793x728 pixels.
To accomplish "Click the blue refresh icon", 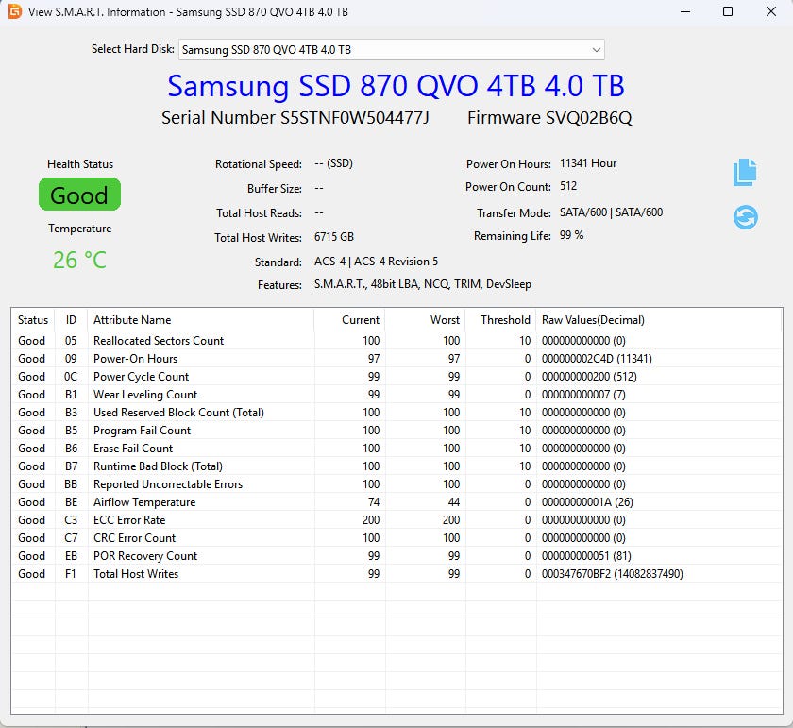I will [746, 217].
